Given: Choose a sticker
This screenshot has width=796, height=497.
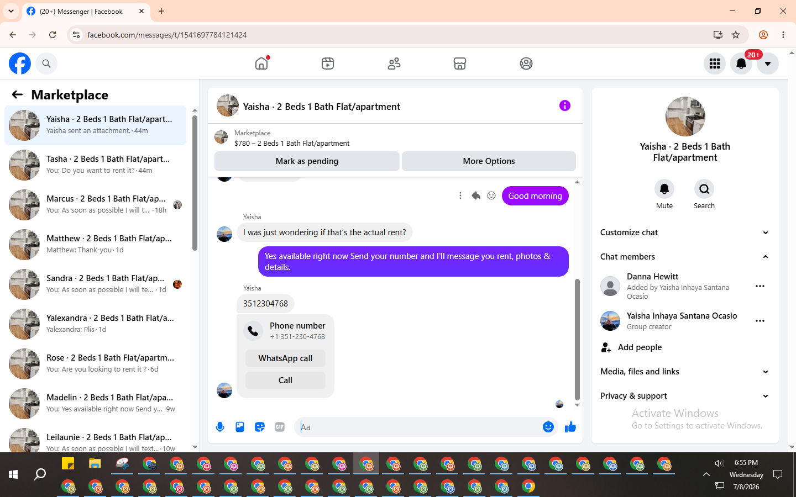Looking at the screenshot, I should click(x=260, y=427).
